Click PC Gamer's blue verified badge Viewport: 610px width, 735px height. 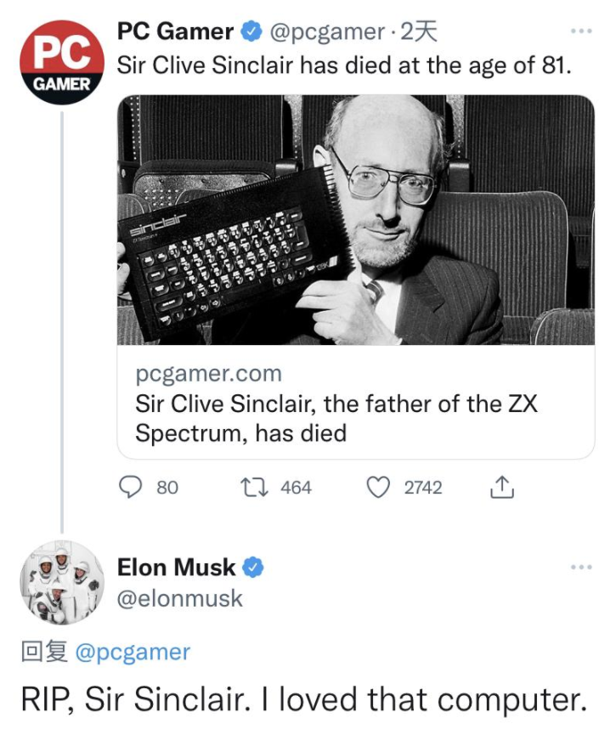click(251, 32)
